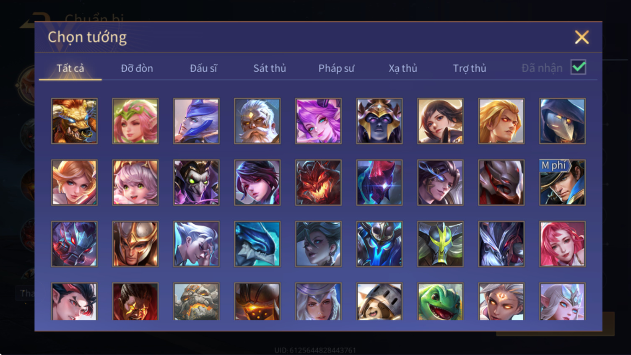Select the raccoon wearing knight helmet hero
This screenshot has width=631, height=355.
coord(379,302)
